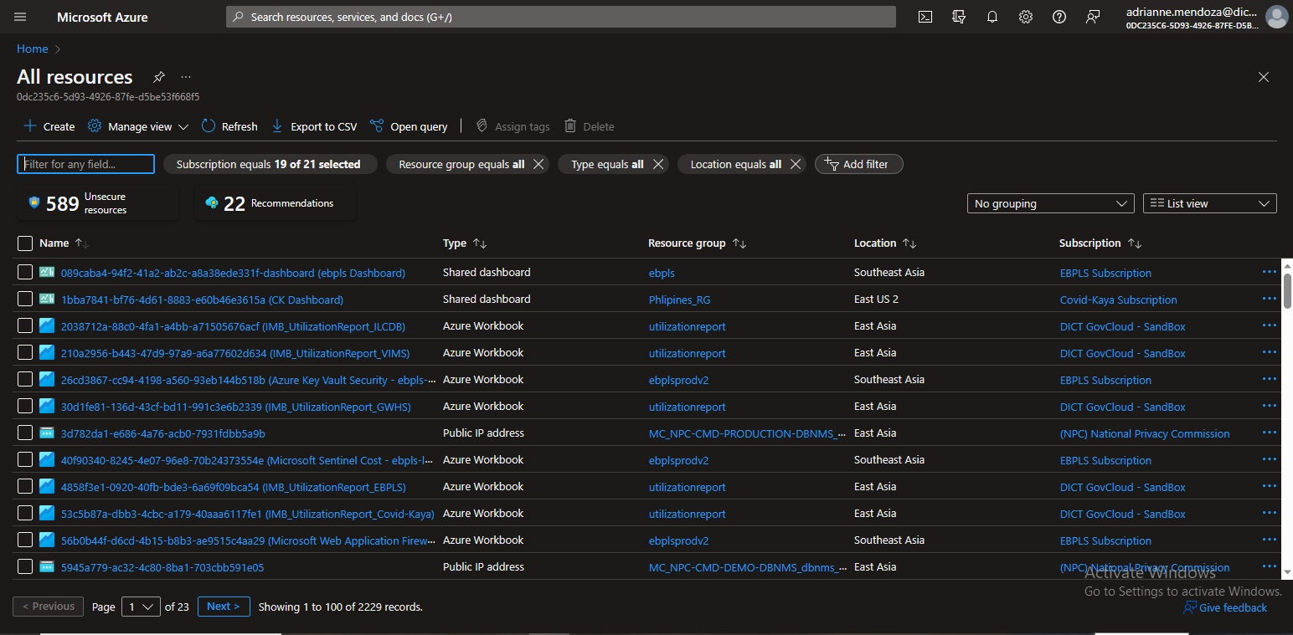Click Create in the toolbar

click(x=49, y=126)
